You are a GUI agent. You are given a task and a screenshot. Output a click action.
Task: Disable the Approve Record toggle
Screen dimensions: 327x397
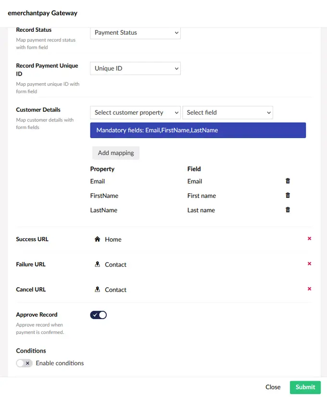(98, 315)
